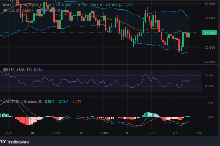Click the green 34.016 current price tag
This screenshot has height=146, width=220.
coord(209,33)
